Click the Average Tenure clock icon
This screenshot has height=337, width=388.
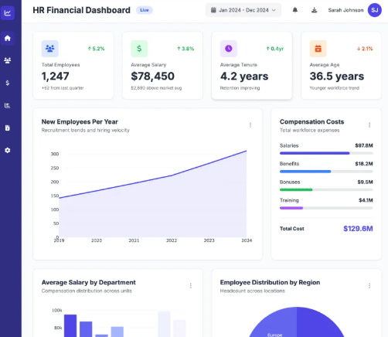click(x=229, y=49)
